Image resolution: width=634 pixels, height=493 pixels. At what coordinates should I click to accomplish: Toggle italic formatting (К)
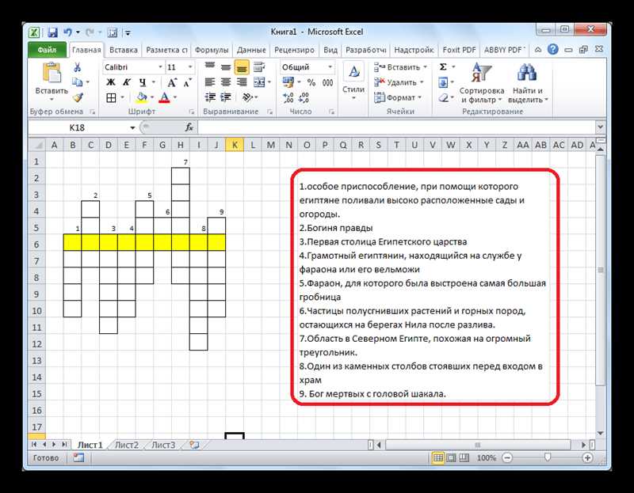126,82
